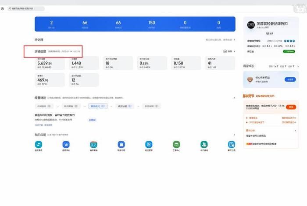Select the first suggestion step tab 店铺基础
This screenshot has width=307, height=206.
44,106
